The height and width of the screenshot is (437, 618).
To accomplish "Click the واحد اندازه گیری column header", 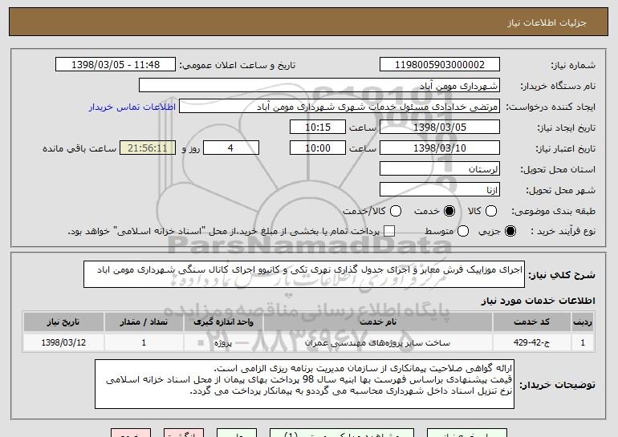I will click(x=223, y=322).
